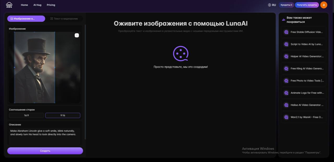Click the Animate Logo film icon
This screenshot has height=162, width=334.
coord(286,93)
